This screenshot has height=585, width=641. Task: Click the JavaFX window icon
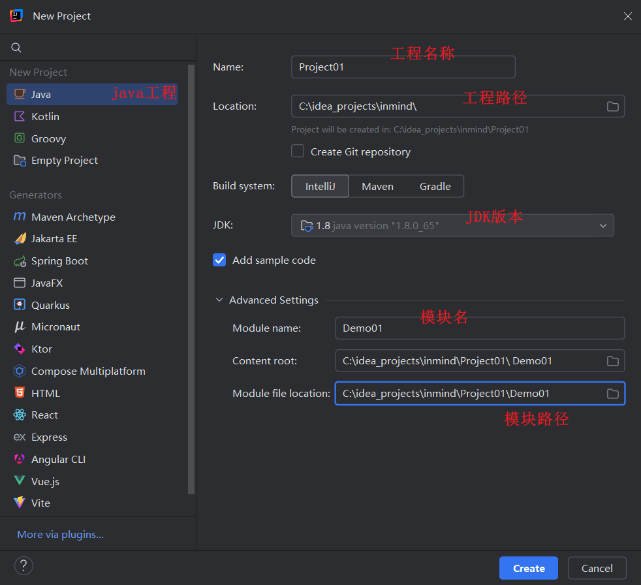(20, 283)
